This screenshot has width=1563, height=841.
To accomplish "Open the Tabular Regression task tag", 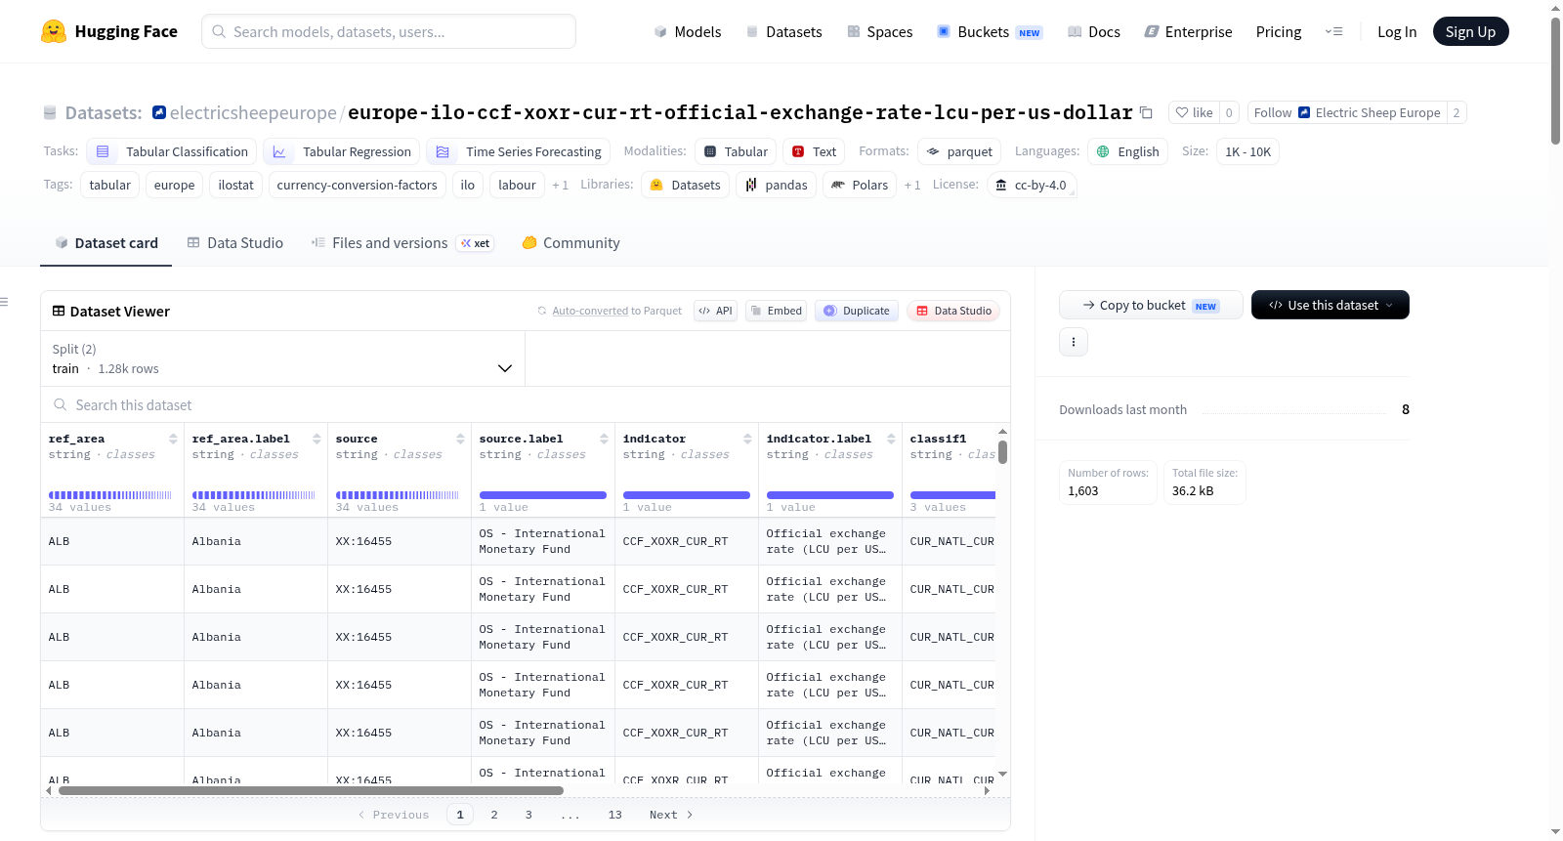I will 342,151.
